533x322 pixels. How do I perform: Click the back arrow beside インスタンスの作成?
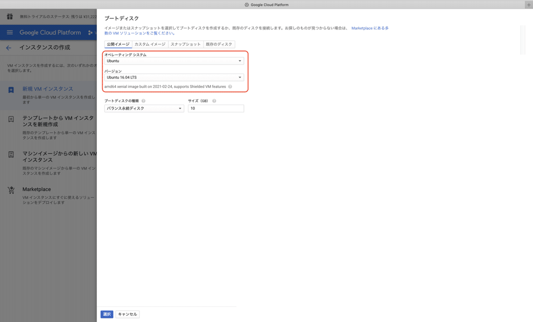pyautogui.click(x=8, y=48)
